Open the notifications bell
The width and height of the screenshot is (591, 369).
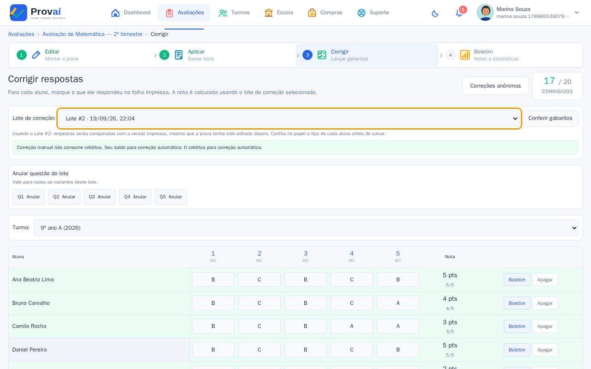pyautogui.click(x=459, y=13)
